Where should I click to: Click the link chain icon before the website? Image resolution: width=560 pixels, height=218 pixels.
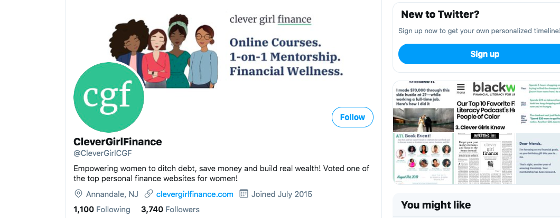point(148,194)
